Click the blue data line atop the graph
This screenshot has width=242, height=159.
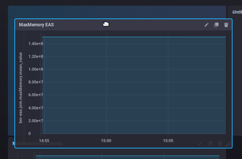132,37
